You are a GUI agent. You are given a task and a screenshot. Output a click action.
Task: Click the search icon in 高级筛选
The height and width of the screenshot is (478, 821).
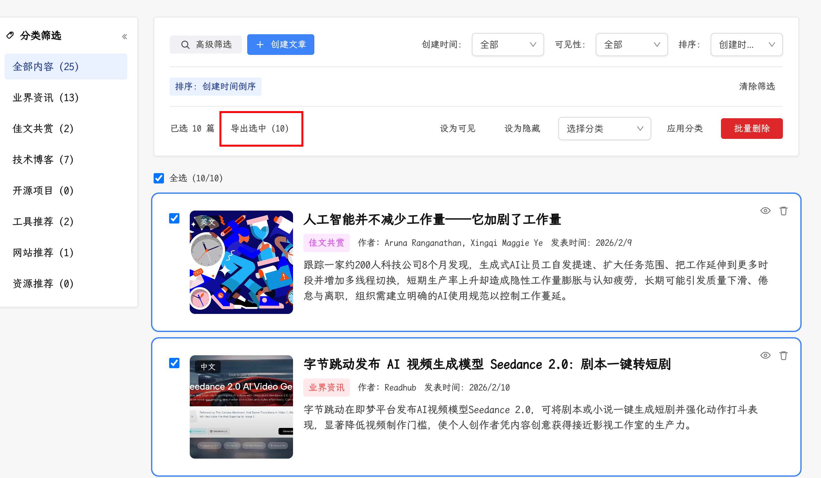[185, 45]
